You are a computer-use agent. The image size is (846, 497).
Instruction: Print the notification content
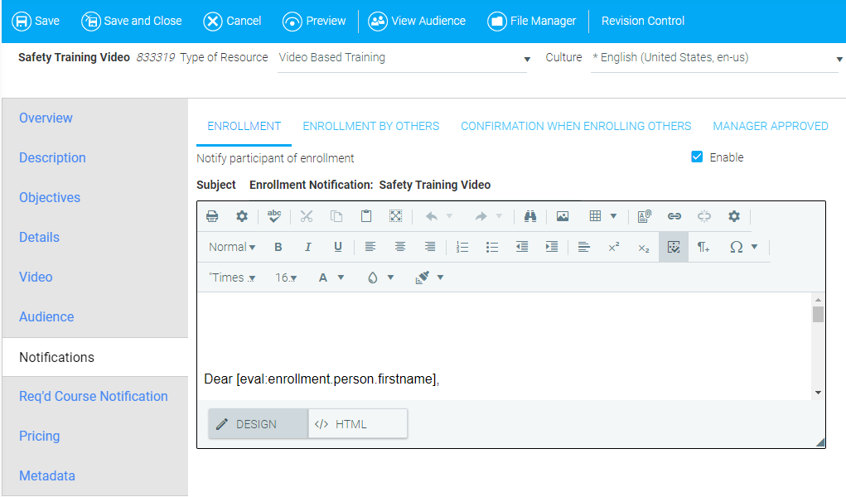[212, 216]
